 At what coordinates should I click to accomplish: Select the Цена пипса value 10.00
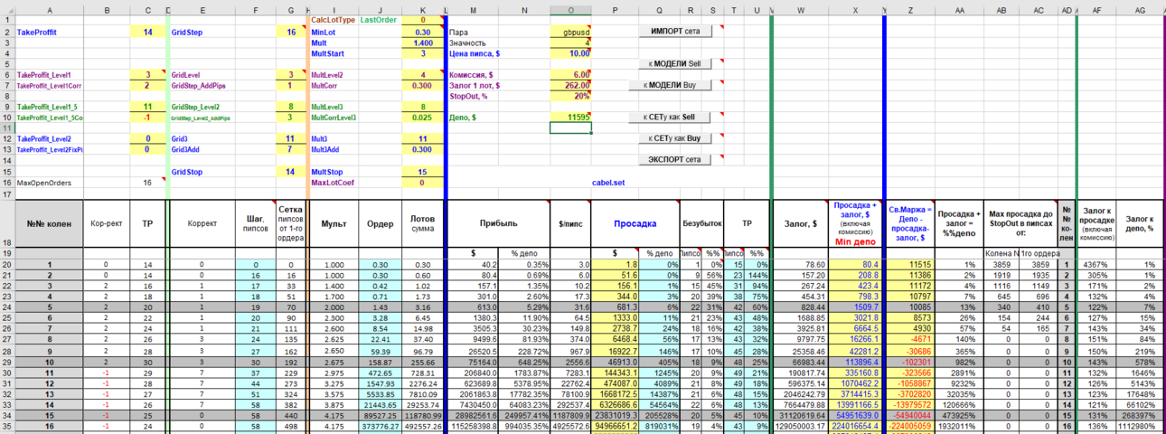coord(570,53)
